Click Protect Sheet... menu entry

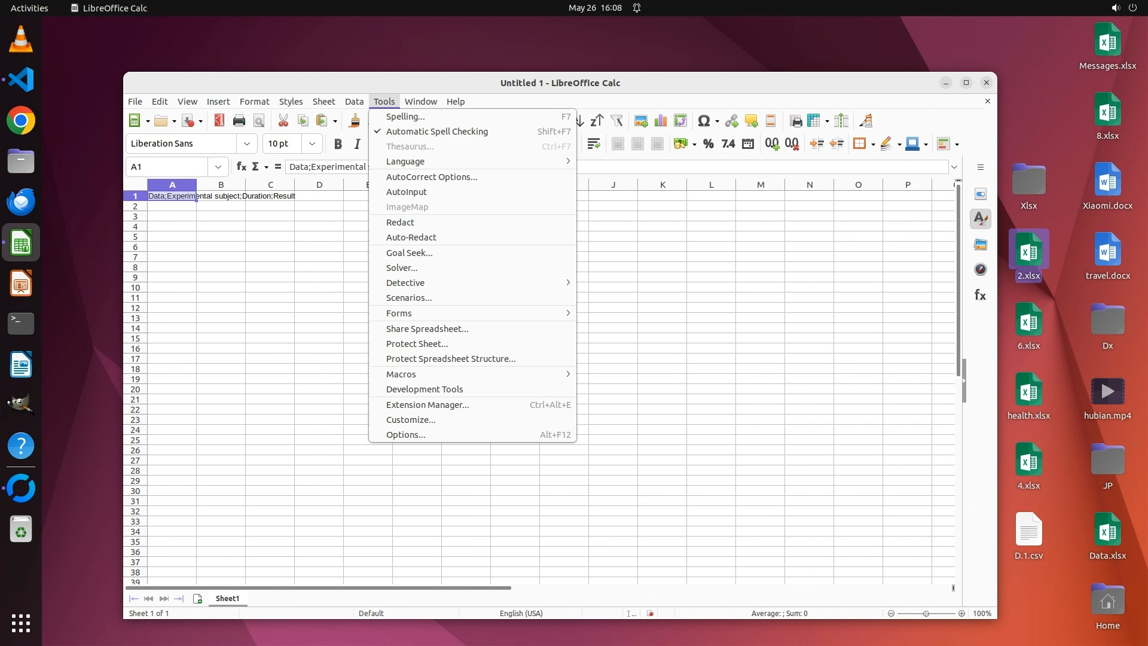tap(417, 344)
